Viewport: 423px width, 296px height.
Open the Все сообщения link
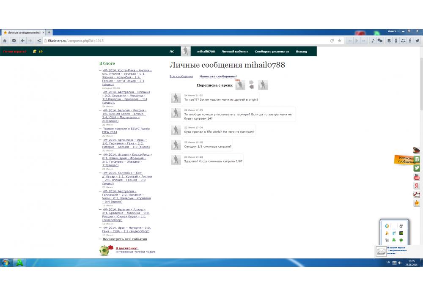point(181,77)
